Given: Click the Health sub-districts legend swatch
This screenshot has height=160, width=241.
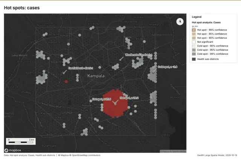Looking at the screenshot, I should (x=194, y=59).
